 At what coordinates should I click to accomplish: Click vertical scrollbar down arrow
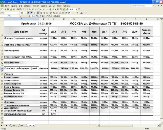[161, 123]
